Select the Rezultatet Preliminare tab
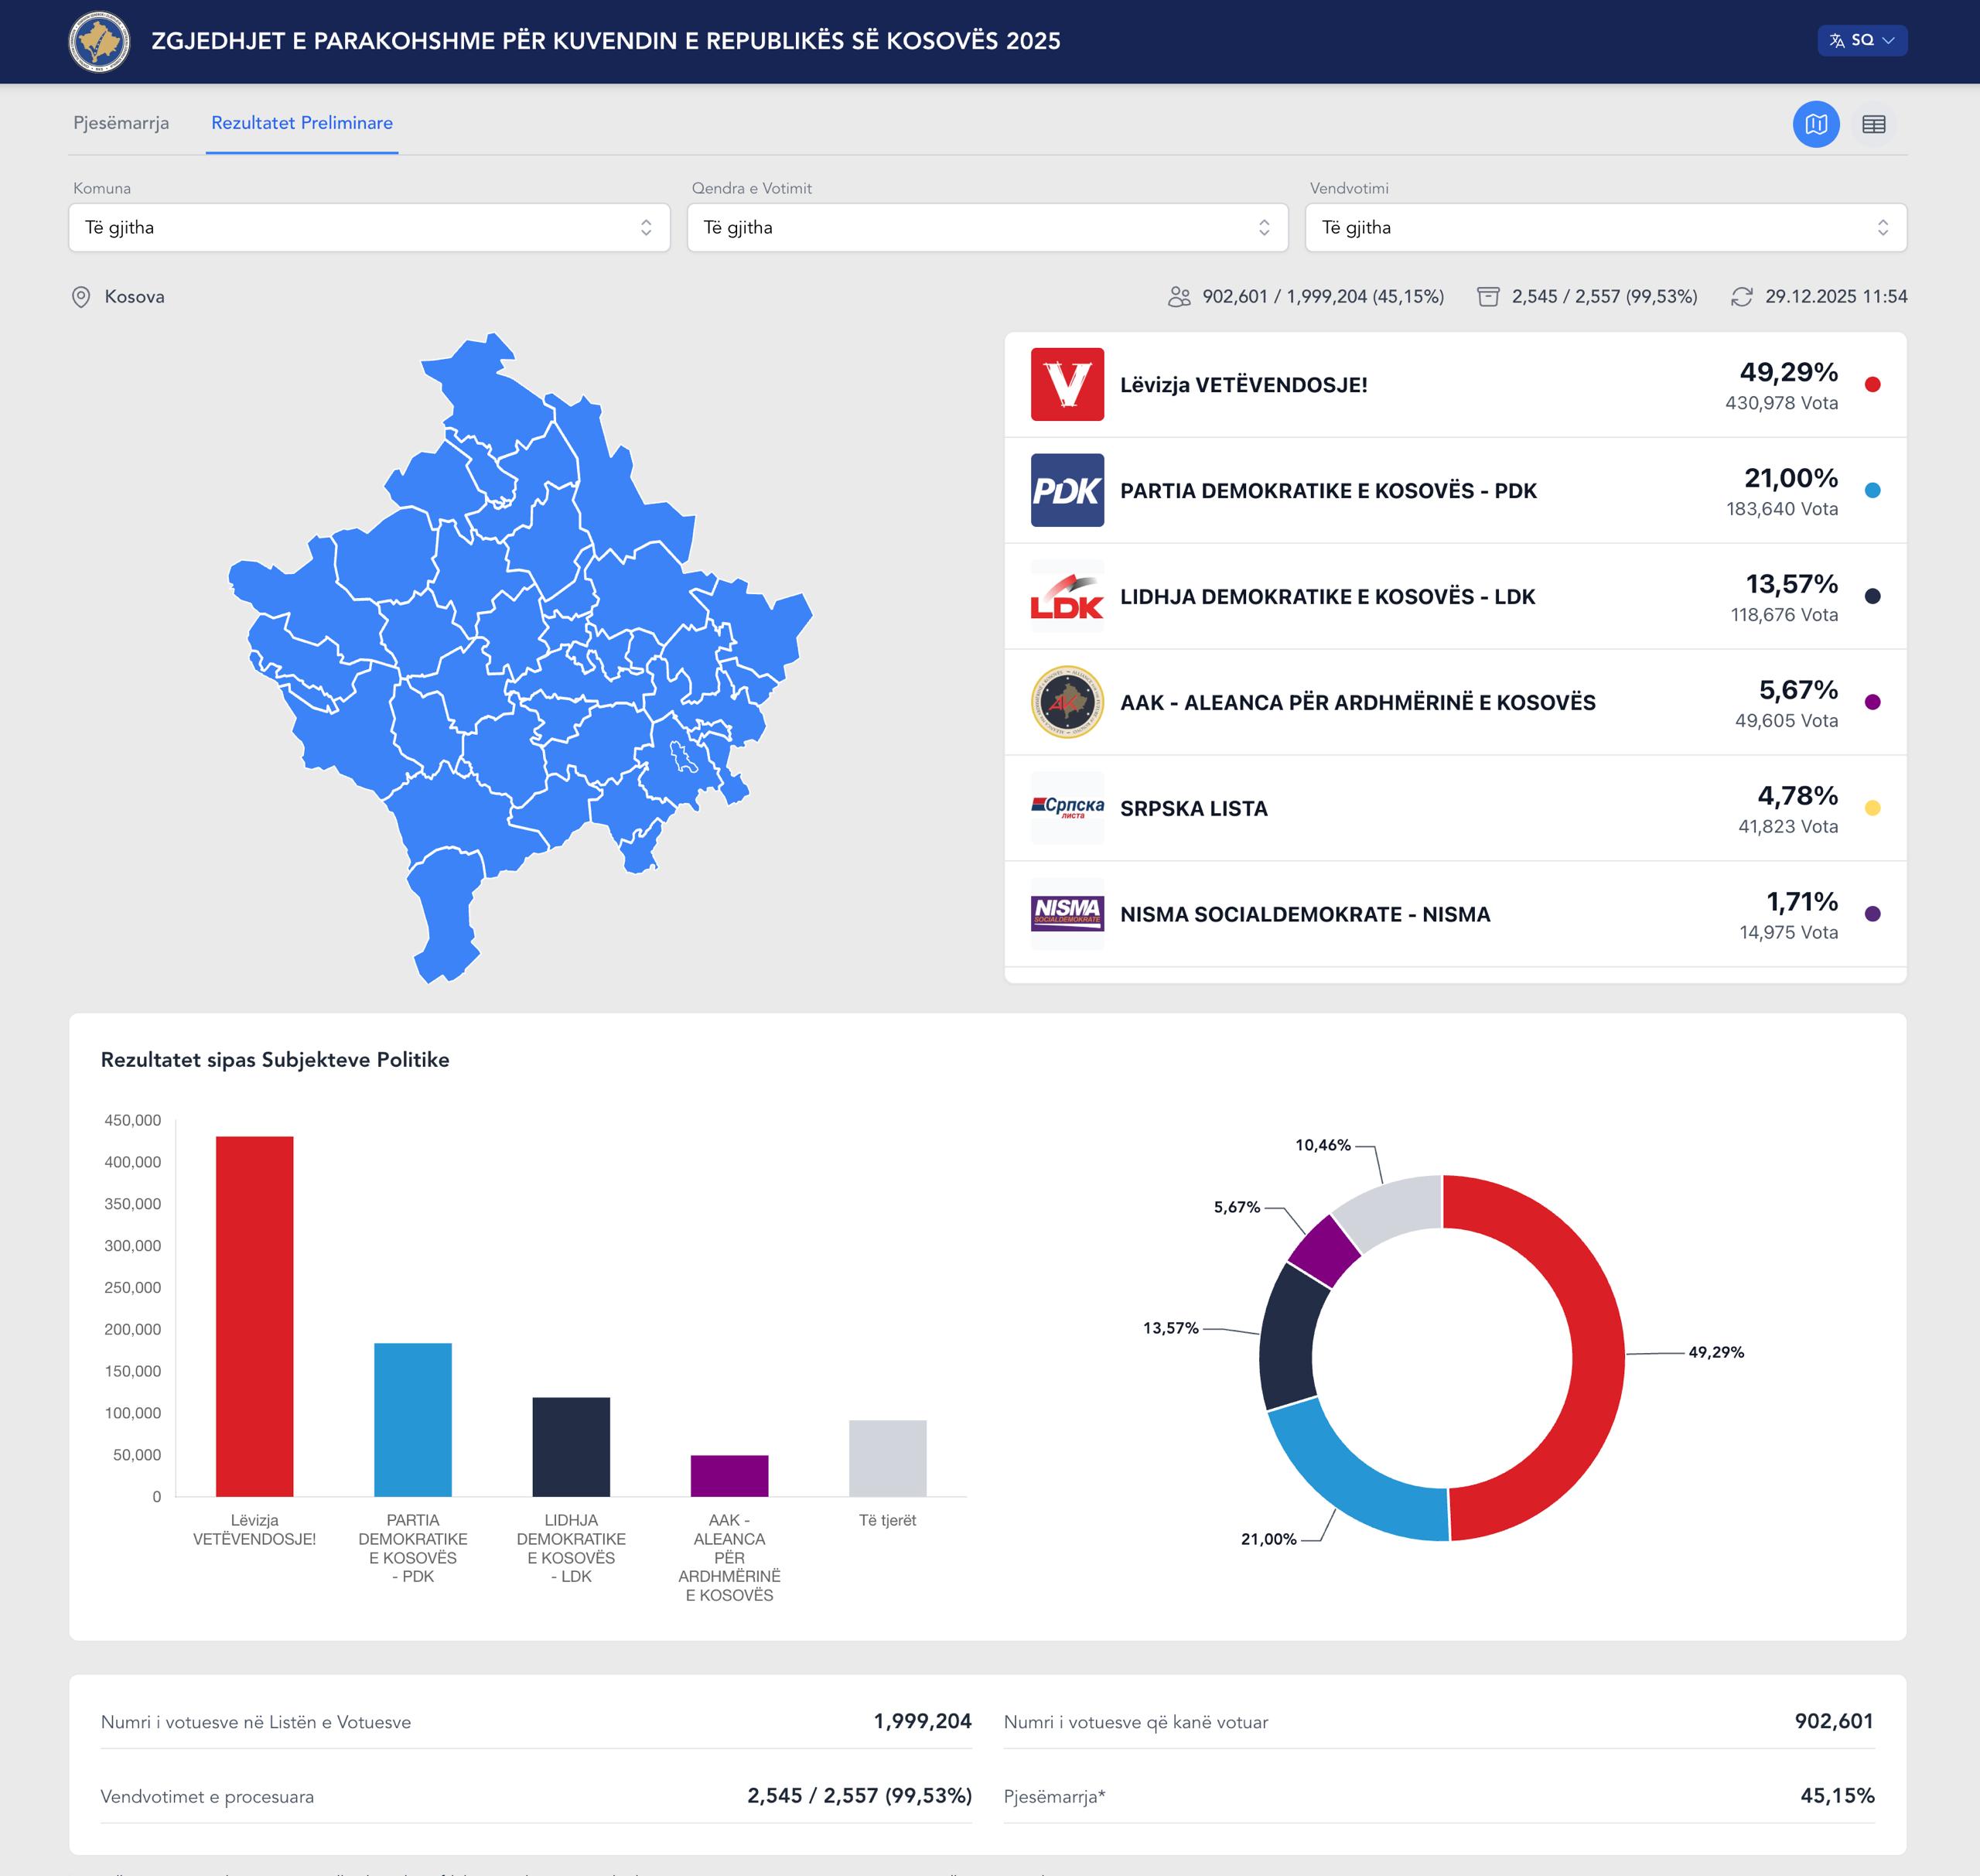 click(301, 123)
